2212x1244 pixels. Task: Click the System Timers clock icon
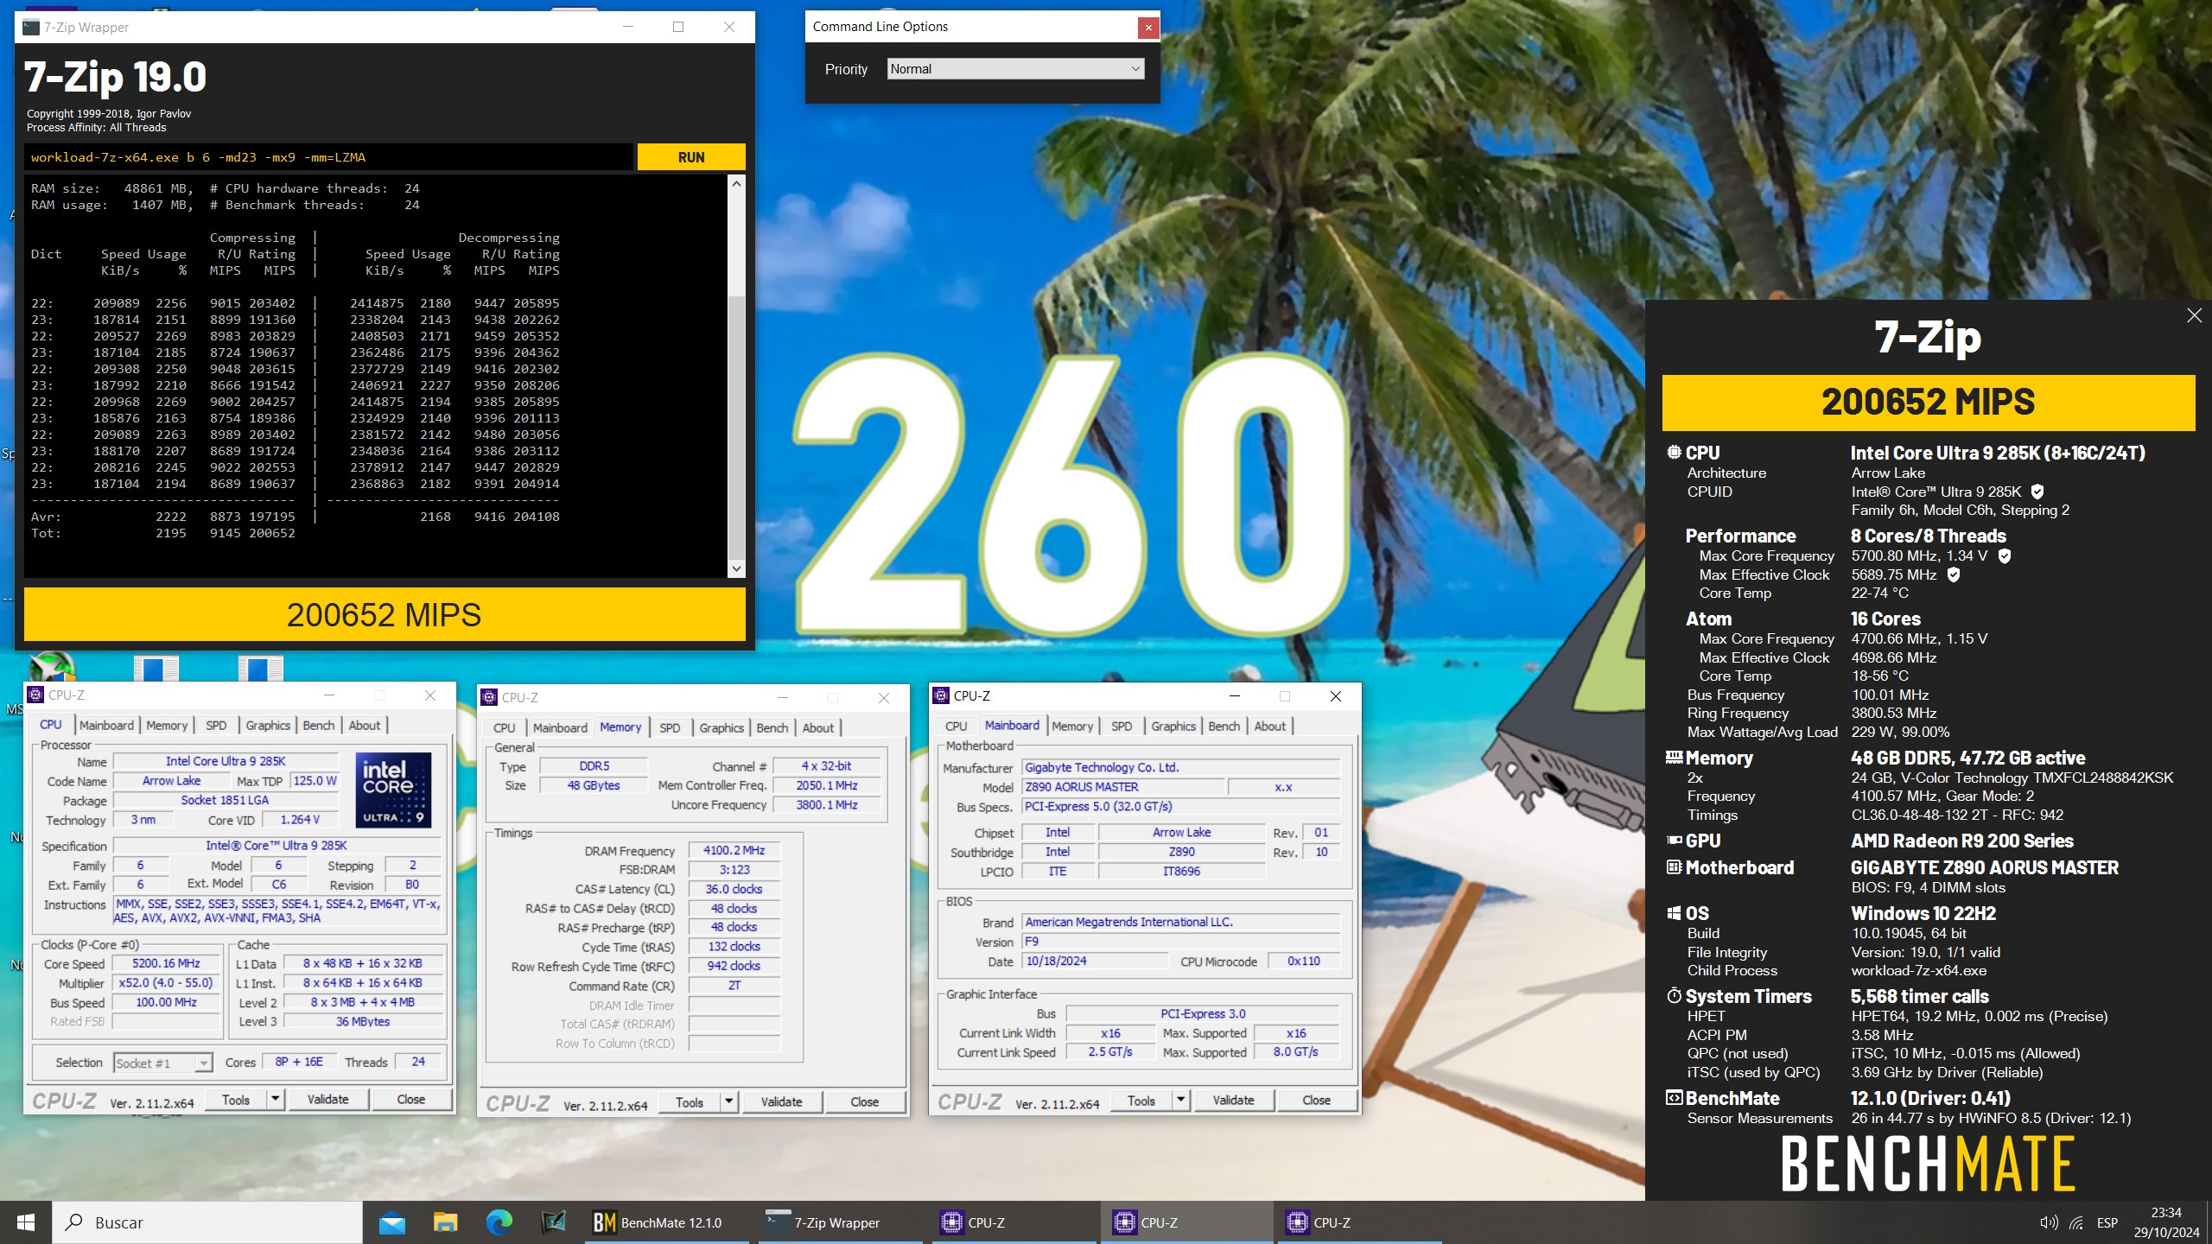[1674, 996]
